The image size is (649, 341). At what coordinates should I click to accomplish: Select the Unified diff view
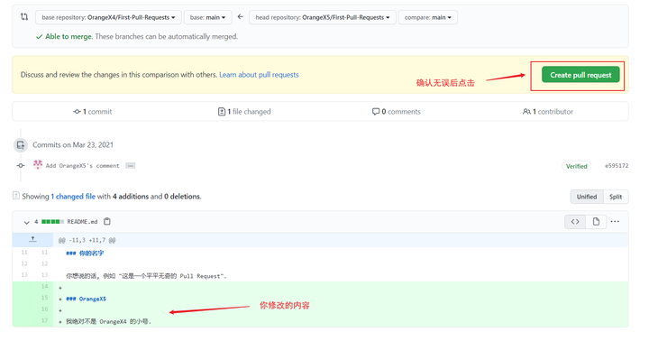pos(587,197)
